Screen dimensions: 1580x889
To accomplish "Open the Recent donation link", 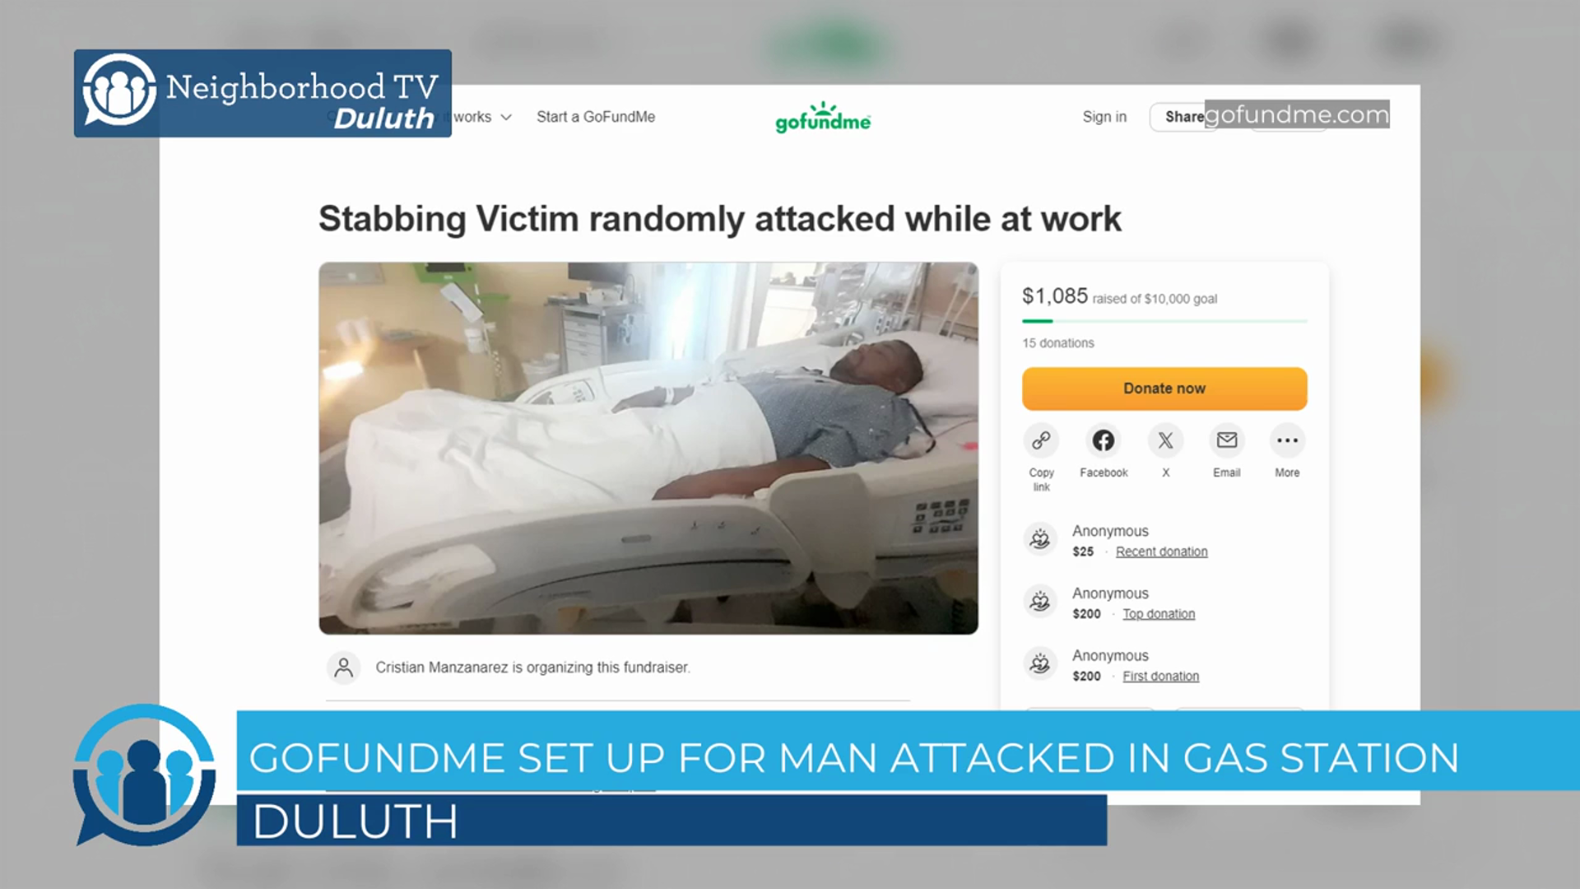I will 1161,552.
